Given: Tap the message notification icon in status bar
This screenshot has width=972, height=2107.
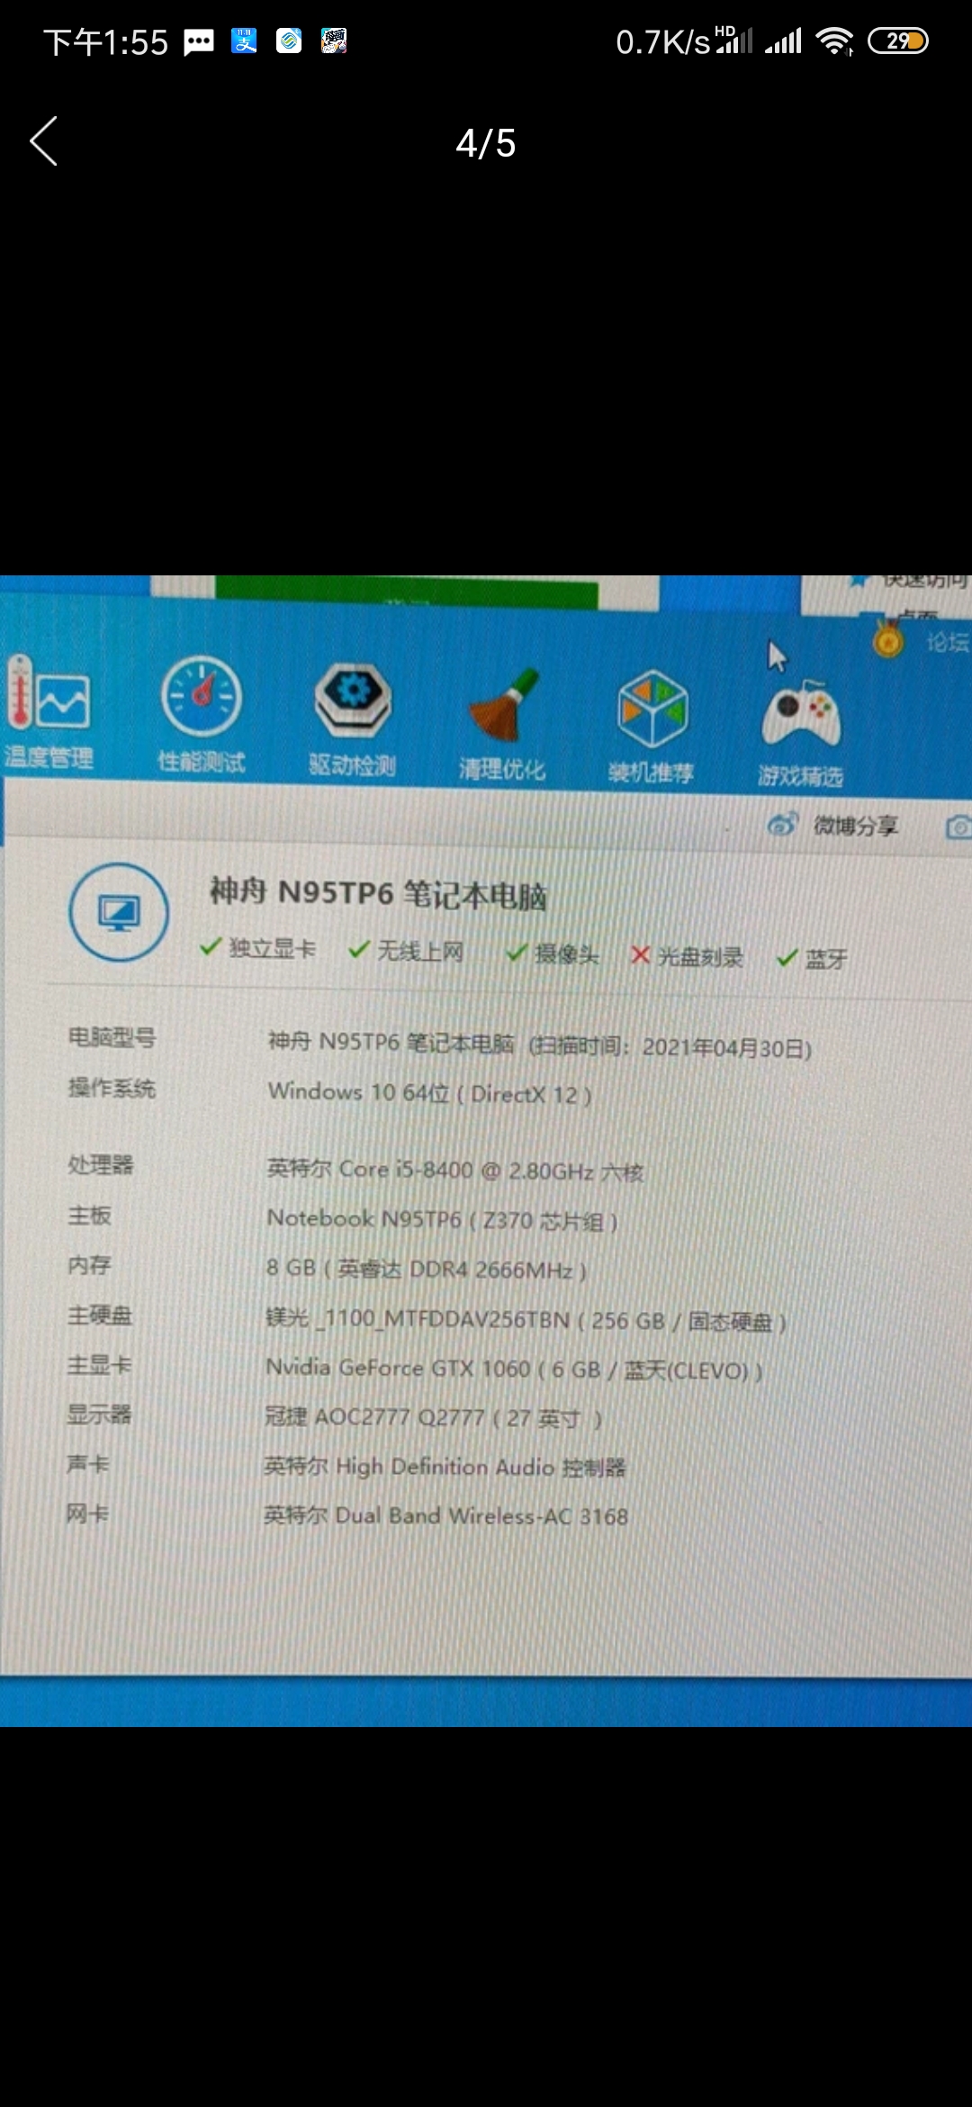Looking at the screenshot, I should (x=199, y=41).
